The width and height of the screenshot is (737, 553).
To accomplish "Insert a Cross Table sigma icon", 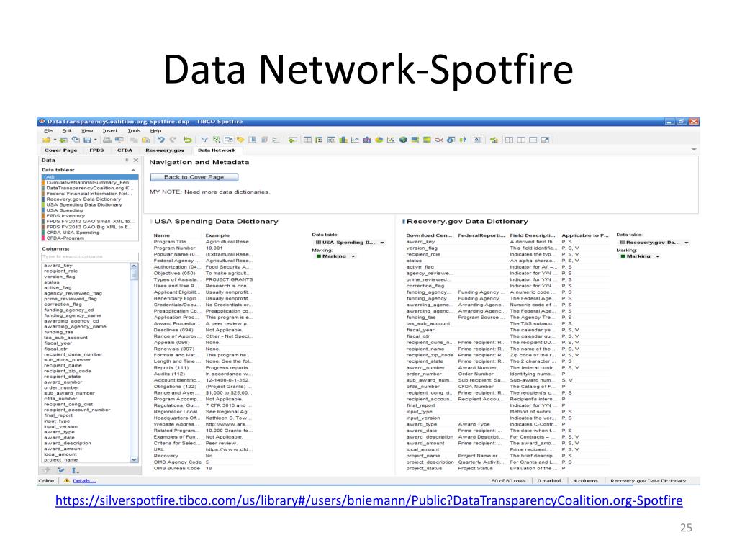I will coord(319,140).
